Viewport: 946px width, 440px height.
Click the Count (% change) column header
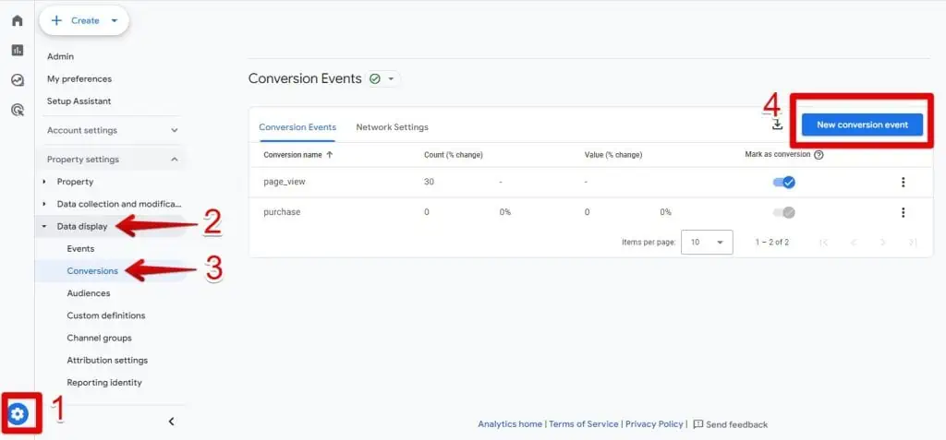pos(453,155)
